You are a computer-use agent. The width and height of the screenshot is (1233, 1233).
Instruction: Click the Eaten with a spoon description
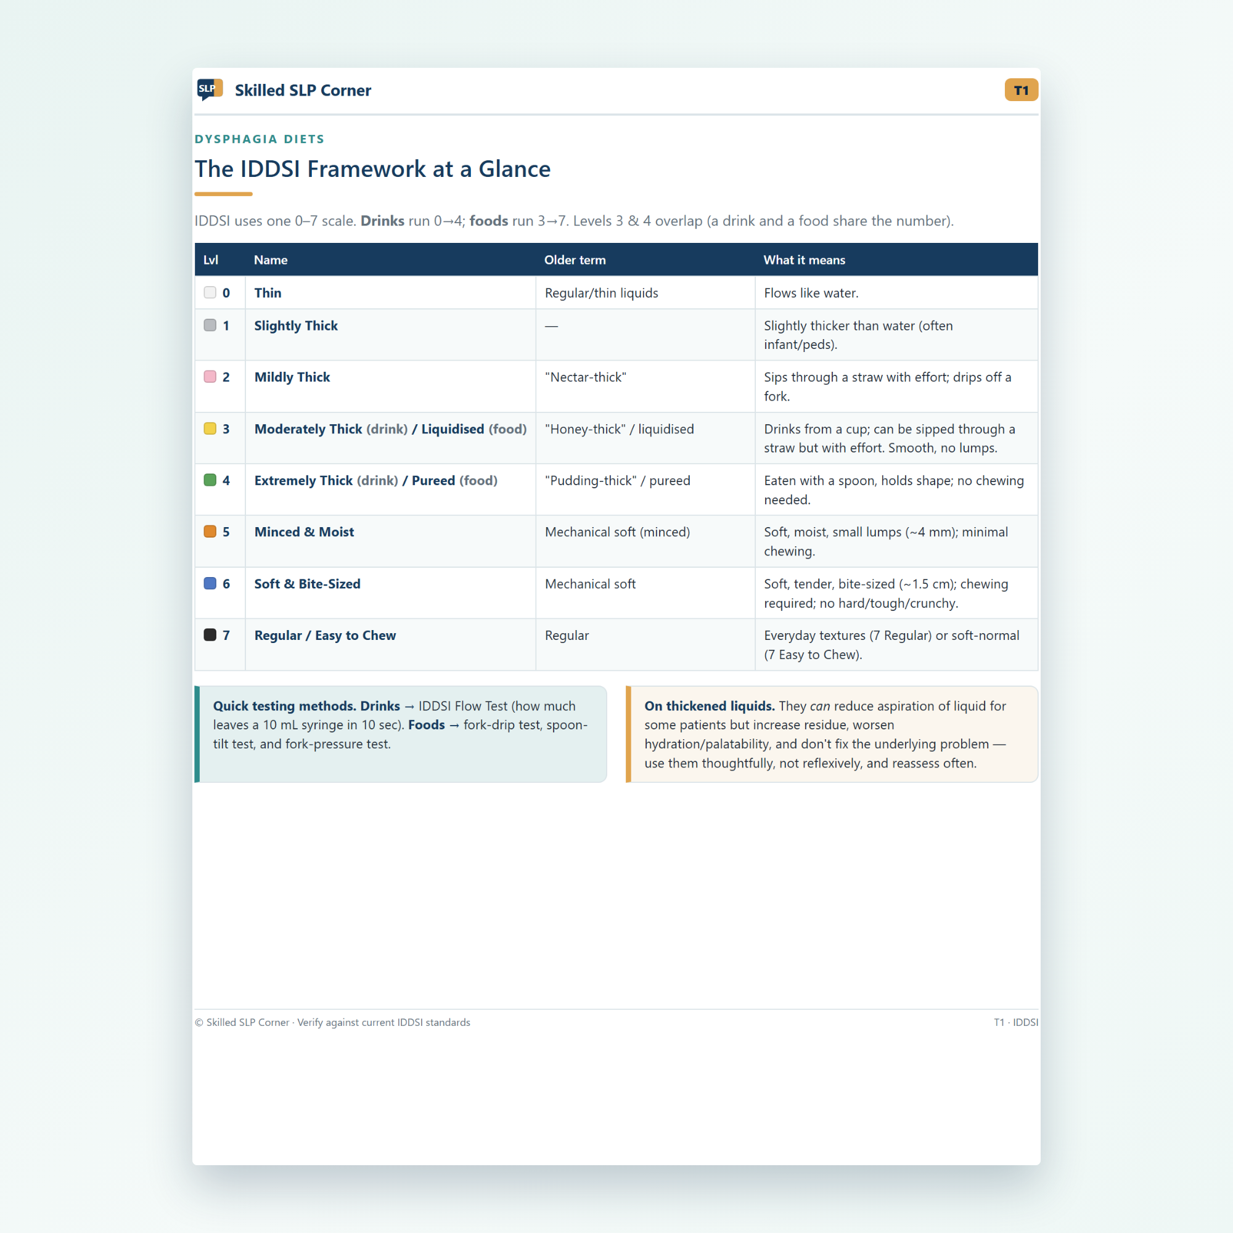click(x=894, y=490)
